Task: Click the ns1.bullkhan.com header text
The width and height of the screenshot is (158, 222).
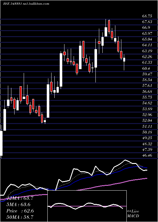Action: coord(36,4)
